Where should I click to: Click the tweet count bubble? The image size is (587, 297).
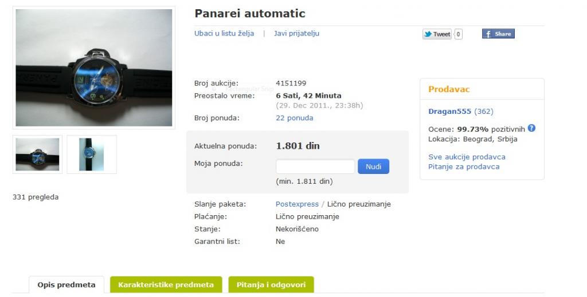tap(458, 34)
